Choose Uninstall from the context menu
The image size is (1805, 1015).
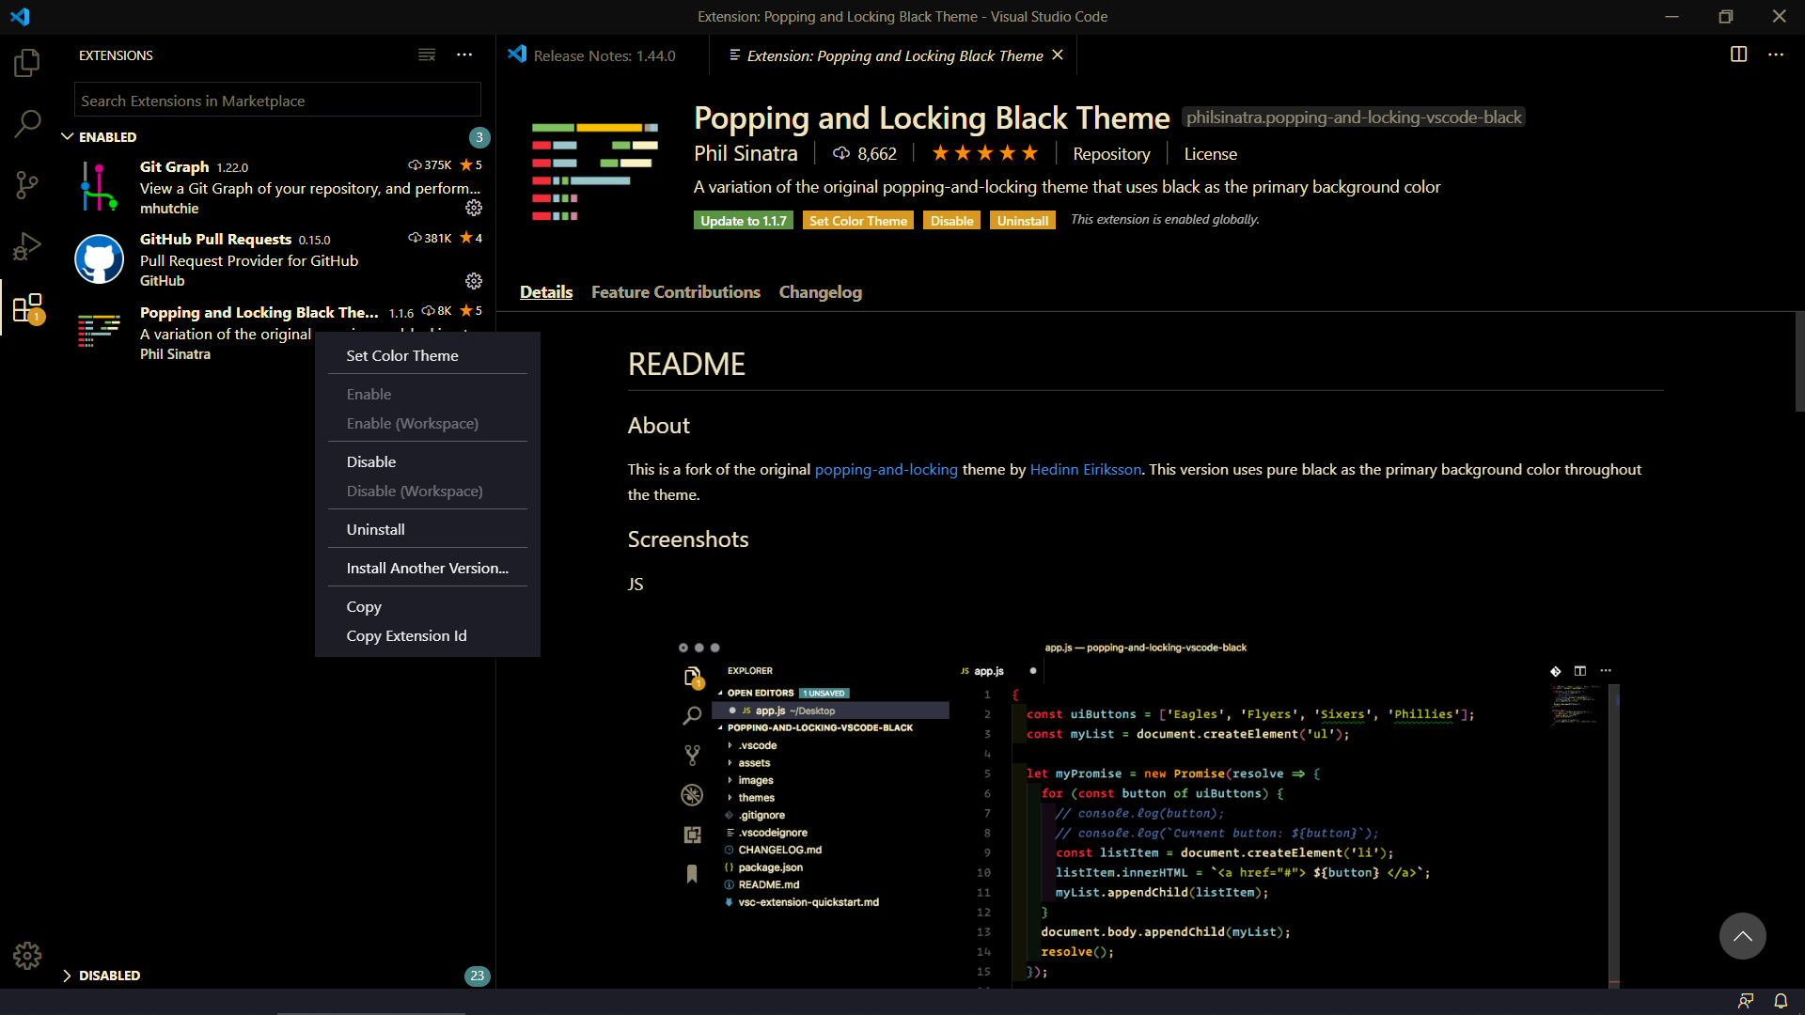[x=428, y=529]
